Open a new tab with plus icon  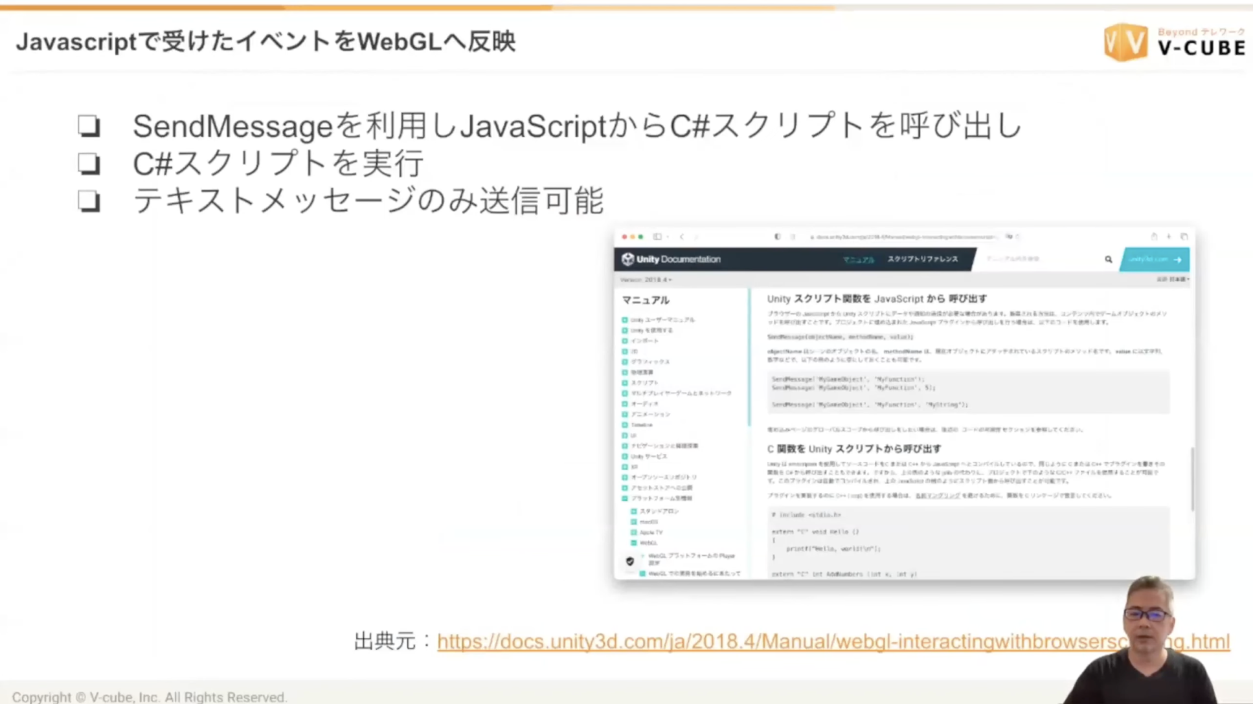coord(1169,237)
